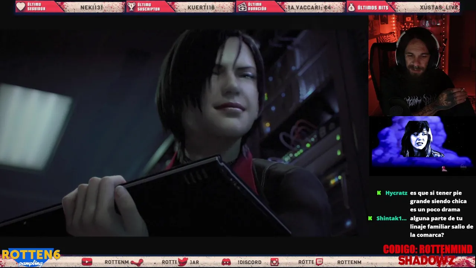Click the Kick badge next to Shintak1...
The width and height of the screenshot is (476, 268).
[370, 218]
